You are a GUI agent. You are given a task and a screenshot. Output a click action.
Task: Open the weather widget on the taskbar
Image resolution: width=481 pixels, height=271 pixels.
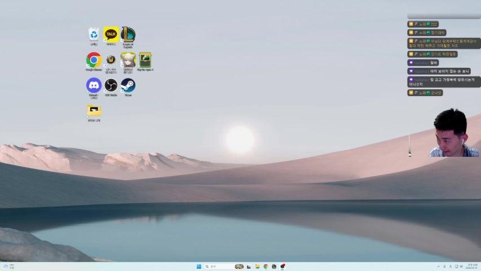(8, 266)
